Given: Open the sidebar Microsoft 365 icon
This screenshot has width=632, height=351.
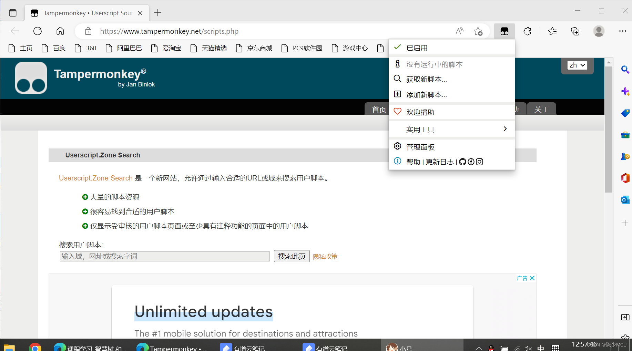Looking at the screenshot, I should pos(625,178).
